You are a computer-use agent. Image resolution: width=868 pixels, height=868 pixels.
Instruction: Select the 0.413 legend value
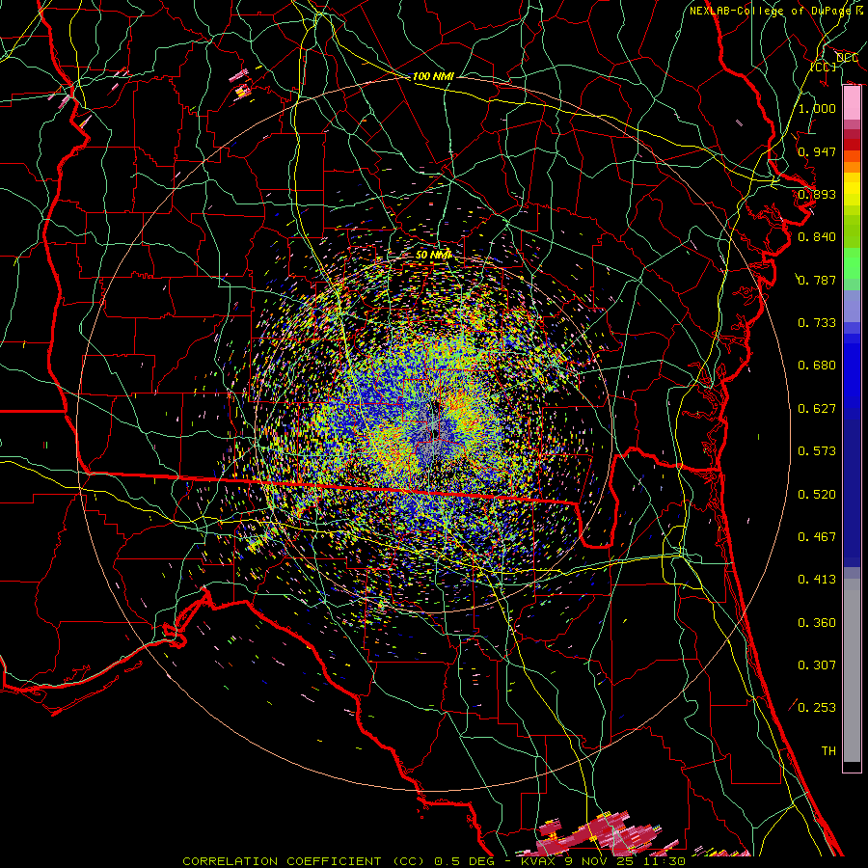pyautogui.click(x=817, y=580)
